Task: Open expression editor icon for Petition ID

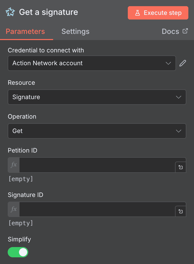Action: coord(180,167)
